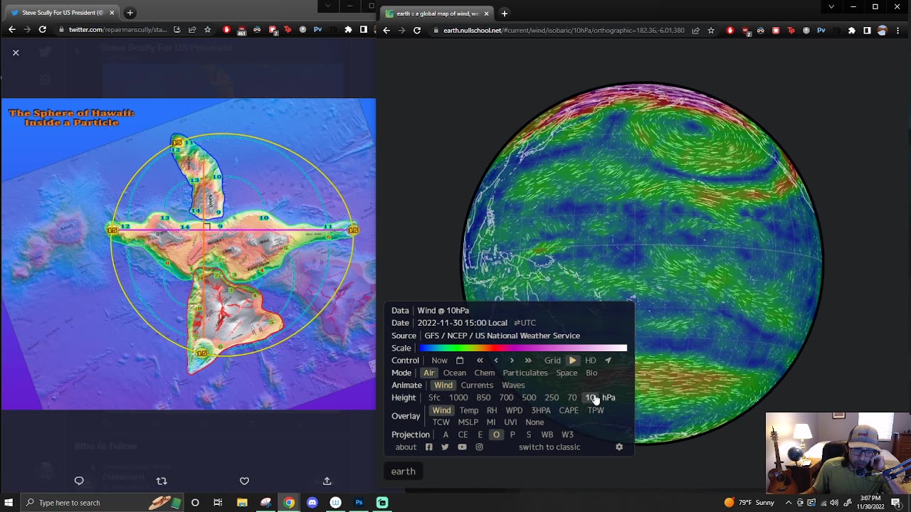
Task: Open the earth Facebook page icon
Action: (429, 447)
